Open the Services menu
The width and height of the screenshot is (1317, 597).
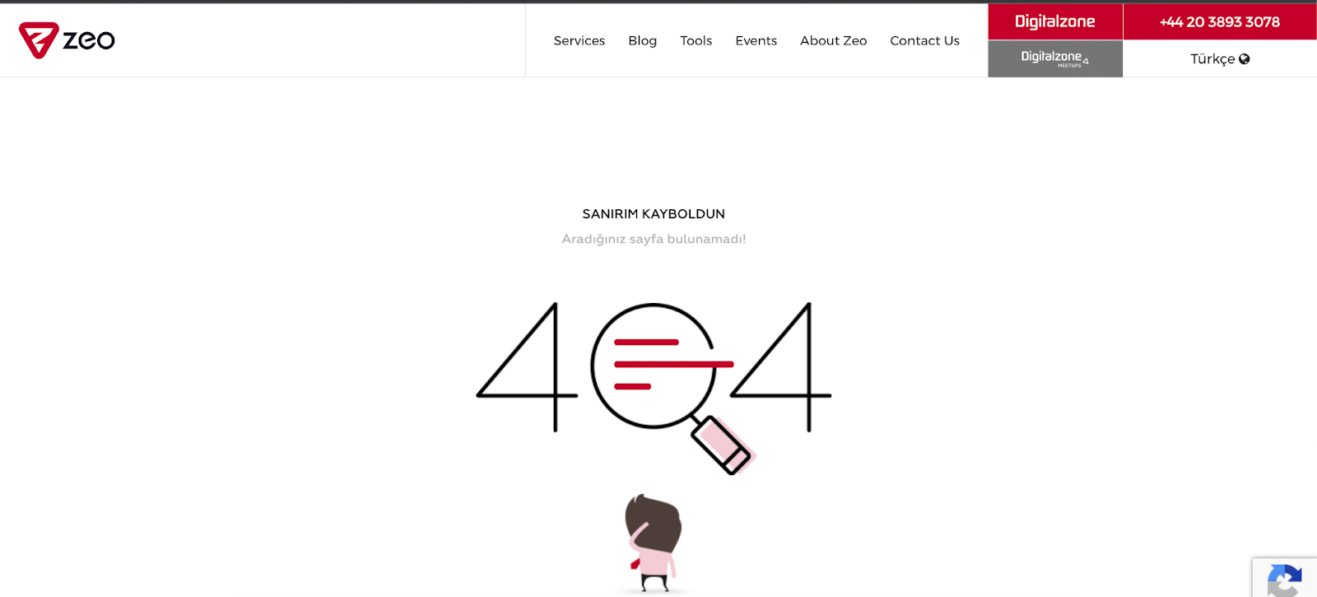[579, 40]
